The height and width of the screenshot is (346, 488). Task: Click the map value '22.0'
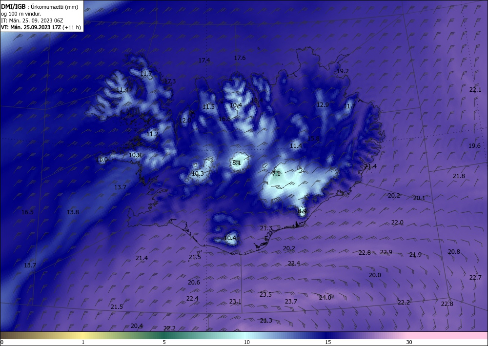pyautogui.click(x=397, y=223)
